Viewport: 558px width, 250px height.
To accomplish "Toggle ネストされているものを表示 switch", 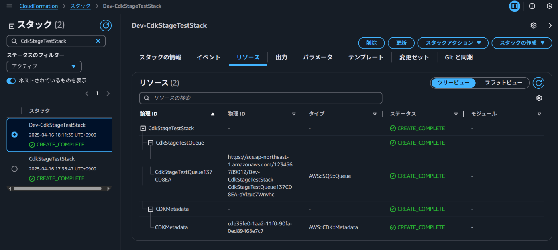I will point(11,81).
